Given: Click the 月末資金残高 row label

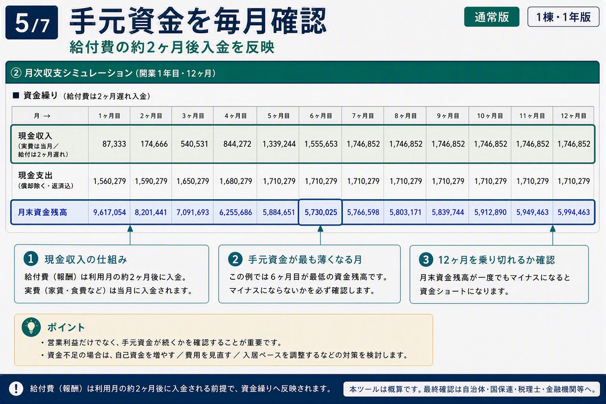Looking at the screenshot, I should (43, 212).
